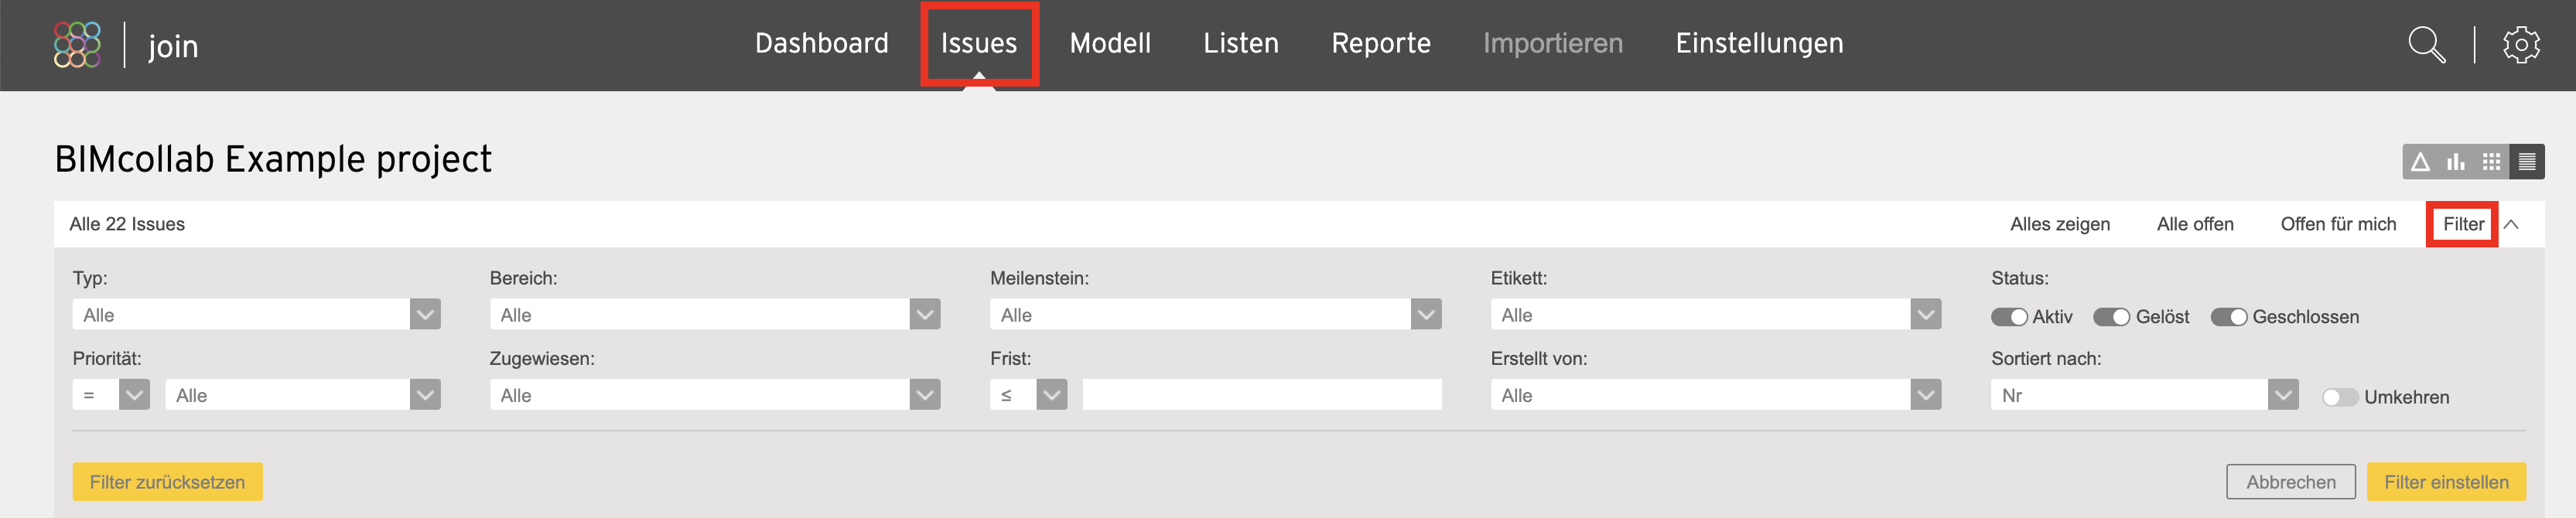This screenshot has width=2576, height=518.
Task: Click the BIMcollab Example project title
Action: tap(273, 159)
